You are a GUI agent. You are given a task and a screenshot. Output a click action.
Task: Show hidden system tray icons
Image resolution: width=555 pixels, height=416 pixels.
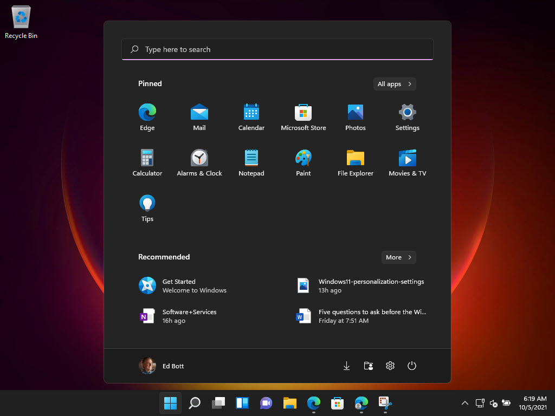pos(464,403)
